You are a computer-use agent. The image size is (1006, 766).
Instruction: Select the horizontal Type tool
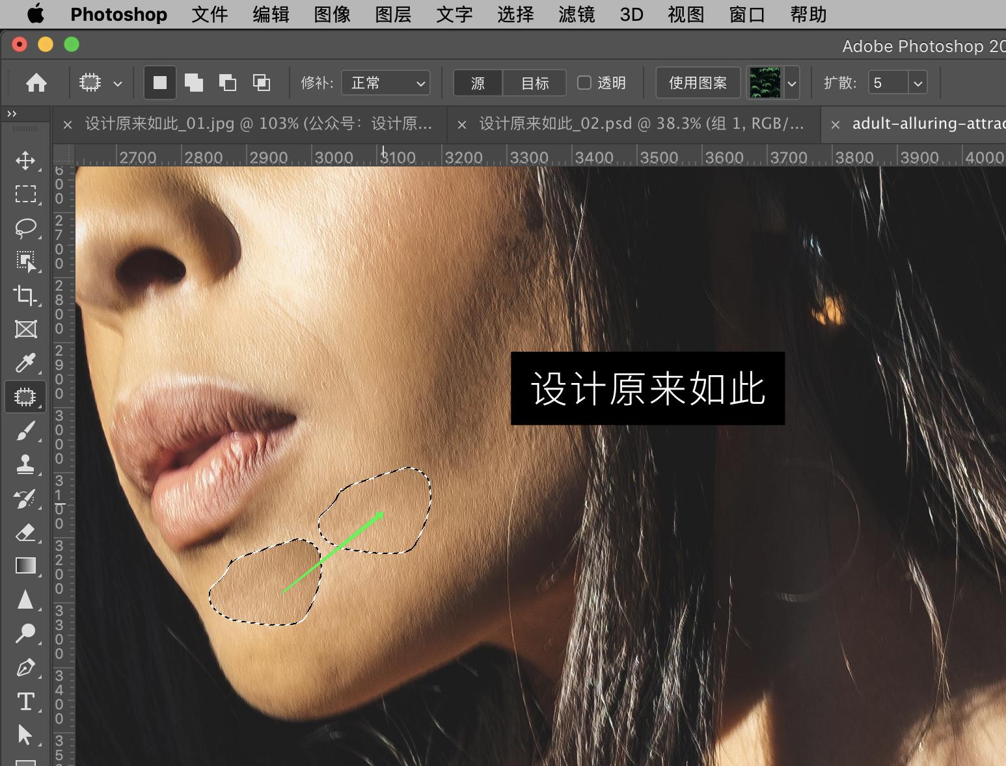[25, 701]
